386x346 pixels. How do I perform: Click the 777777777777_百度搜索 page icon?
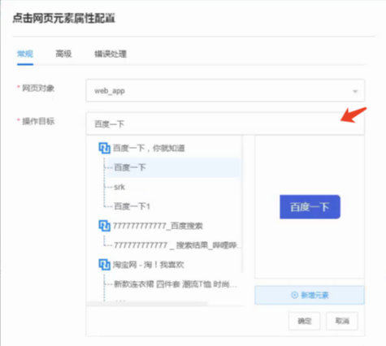[104, 226]
